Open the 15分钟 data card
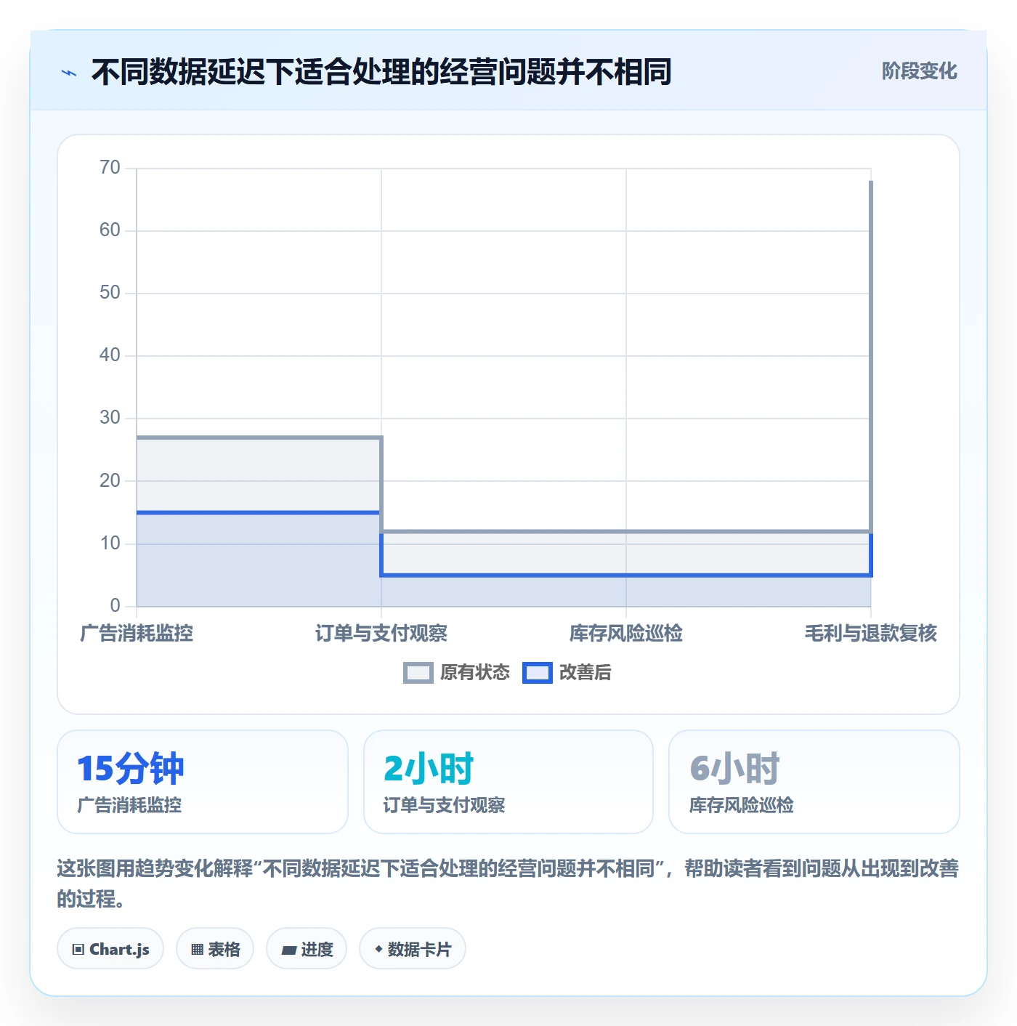 coord(203,782)
